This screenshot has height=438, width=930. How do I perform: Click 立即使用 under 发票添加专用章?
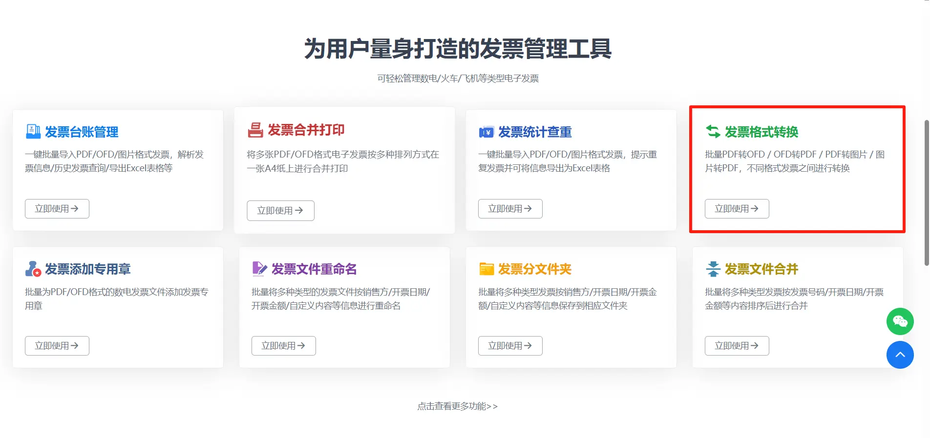(57, 346)
